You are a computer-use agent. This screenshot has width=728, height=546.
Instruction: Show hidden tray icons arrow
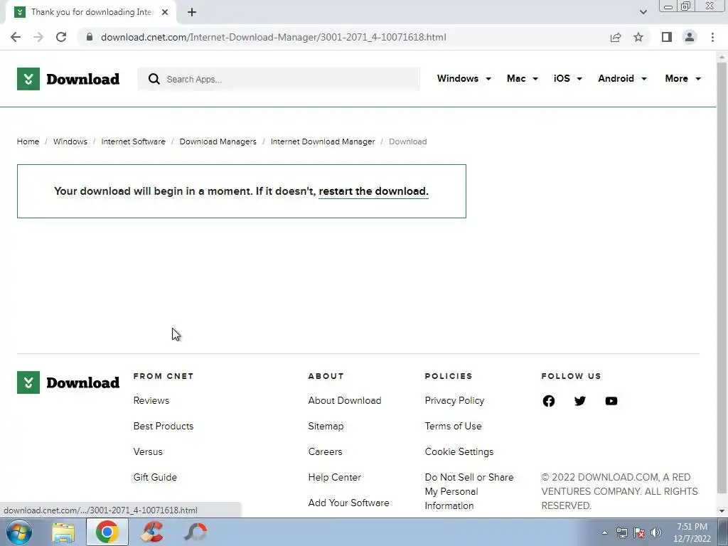click(x=604, y=532)
